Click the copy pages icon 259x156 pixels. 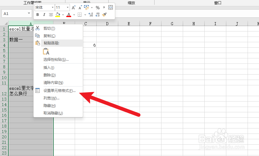coord(38,36)
